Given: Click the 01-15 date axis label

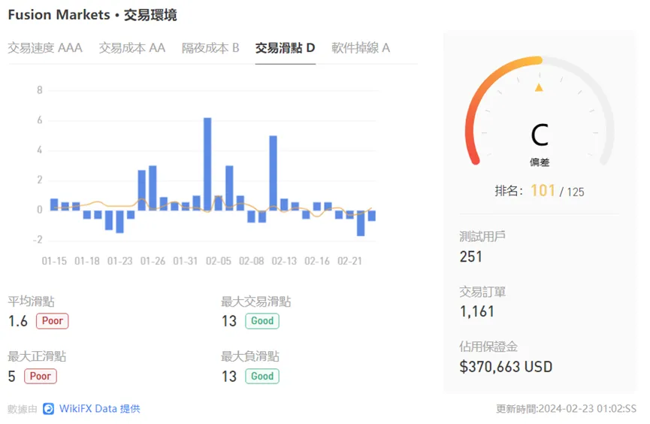Looking at the screenshot, I should 54,262.
